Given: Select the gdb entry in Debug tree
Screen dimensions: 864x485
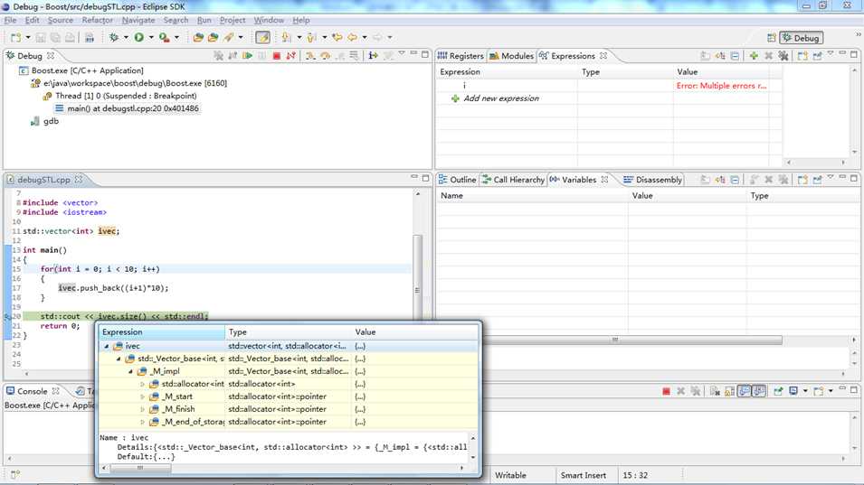Looking at the screenshot, I should [51, 121].
